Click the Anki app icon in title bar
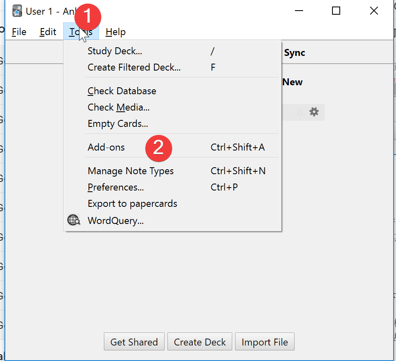The height and width of the screenshot is (361, 396). (x=17, y=11)
